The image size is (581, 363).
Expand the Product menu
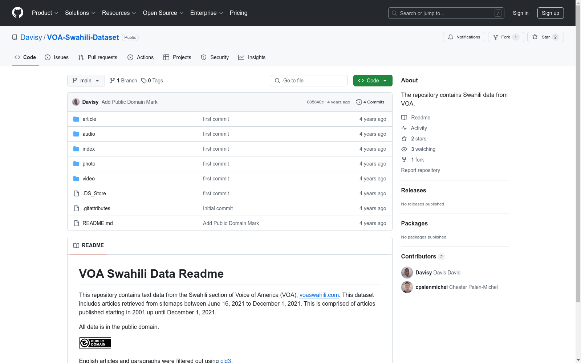tap(45, 13)
